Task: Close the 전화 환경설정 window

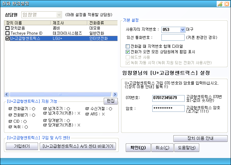Action: tap(227, 4)
